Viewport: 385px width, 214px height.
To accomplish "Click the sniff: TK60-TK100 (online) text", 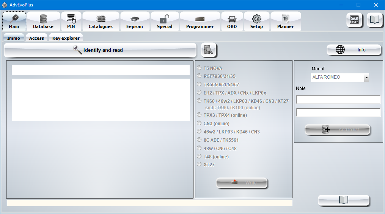I will (x=233, y=108).
